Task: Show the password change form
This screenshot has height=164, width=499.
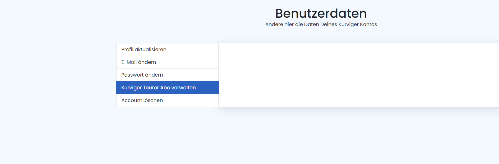Action: click(142, 75)
